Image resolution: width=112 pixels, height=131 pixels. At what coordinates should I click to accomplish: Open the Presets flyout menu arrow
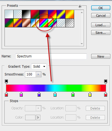80,6
